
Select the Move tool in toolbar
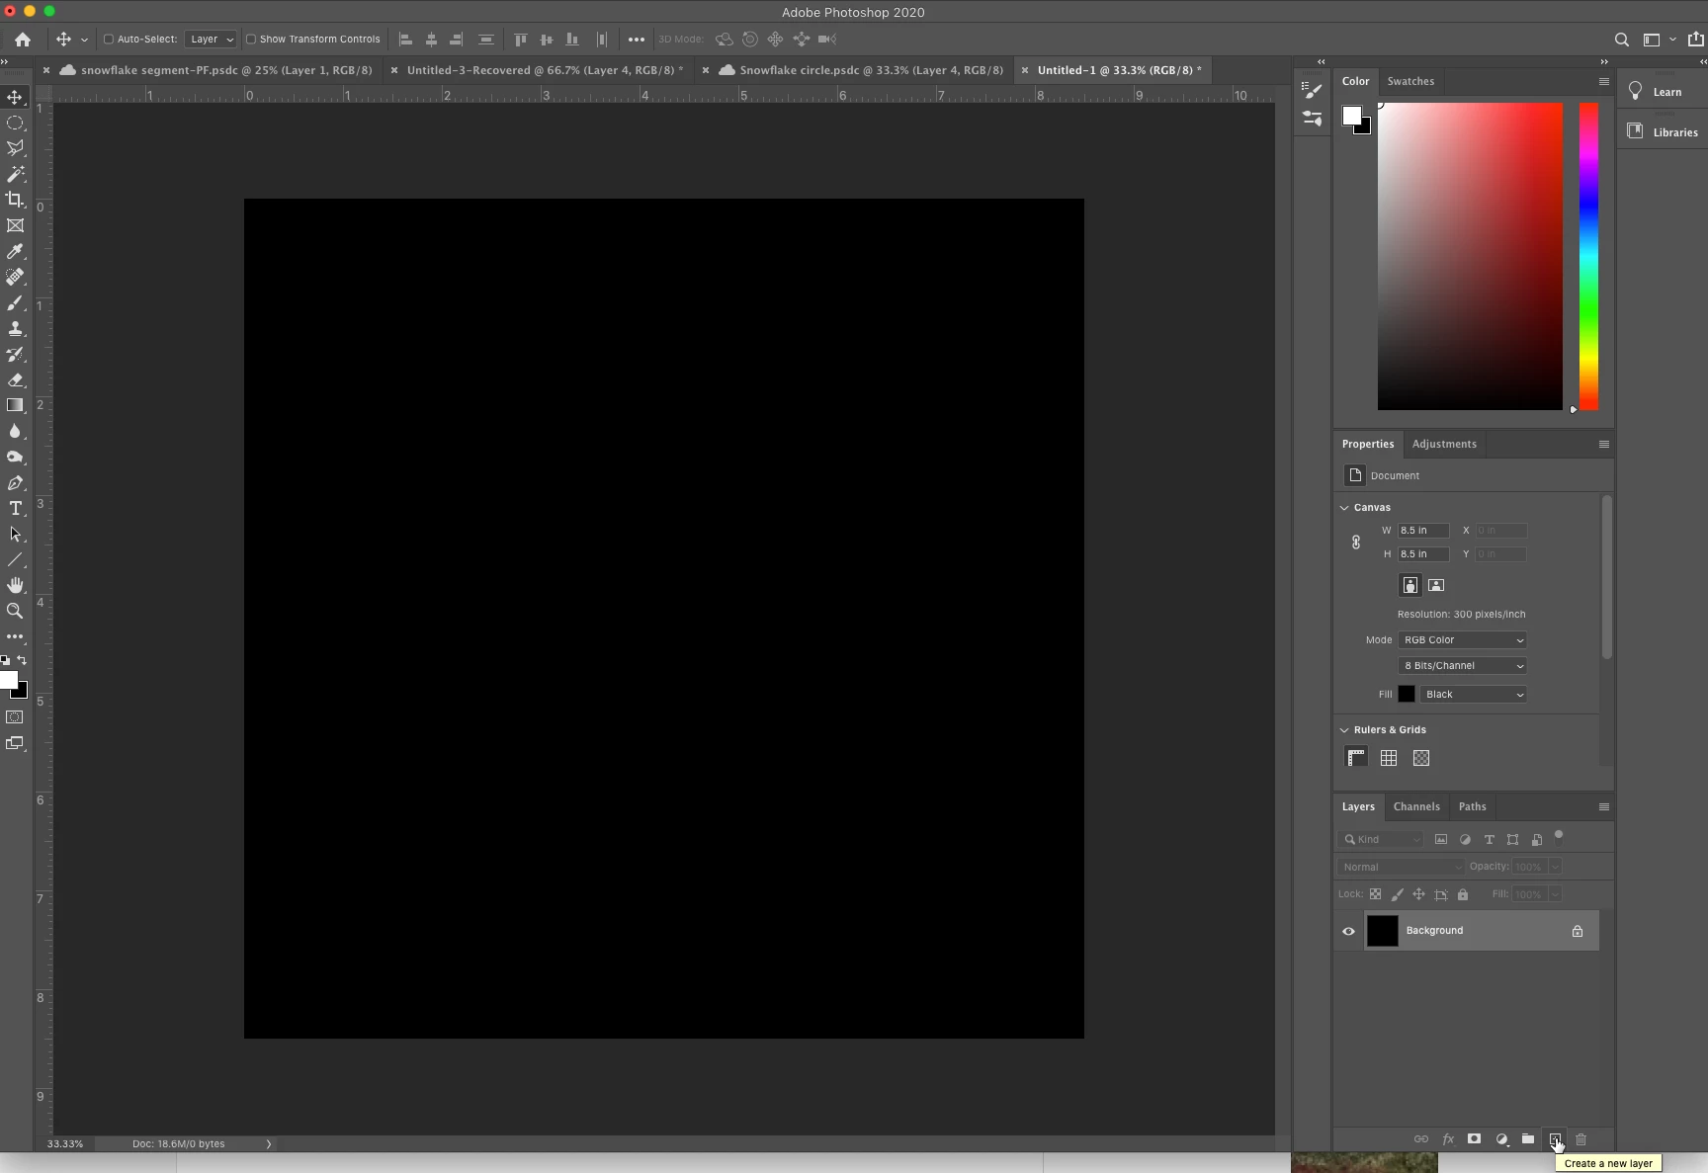(15, 97)
